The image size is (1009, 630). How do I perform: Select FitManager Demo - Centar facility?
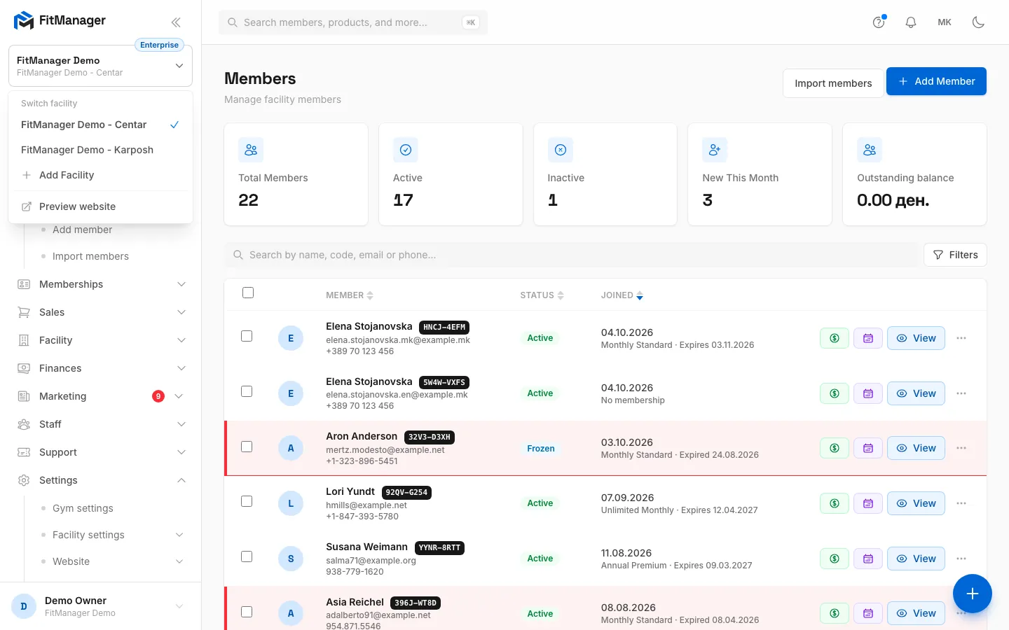tap(100, 125)
